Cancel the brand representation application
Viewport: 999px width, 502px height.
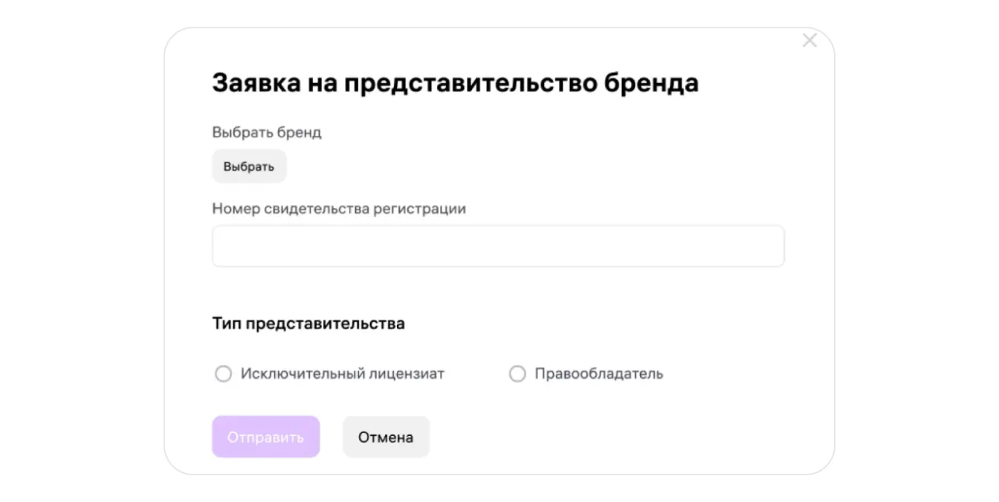click(386, 437)
